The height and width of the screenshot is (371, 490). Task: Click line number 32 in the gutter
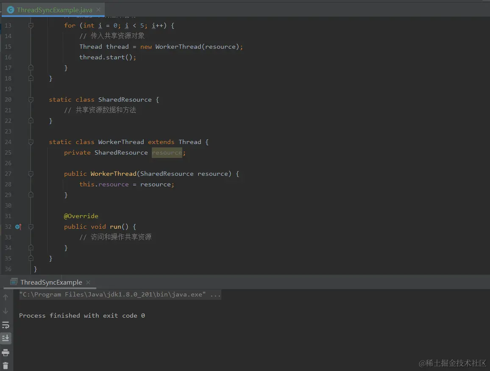tap(8, 227)
